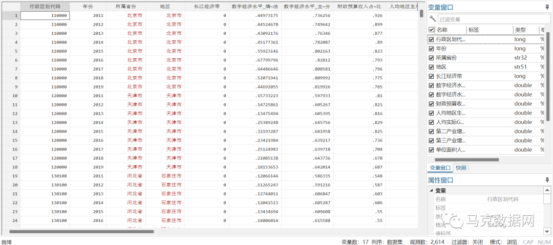Click cell value .67799796

pos(255,60)
